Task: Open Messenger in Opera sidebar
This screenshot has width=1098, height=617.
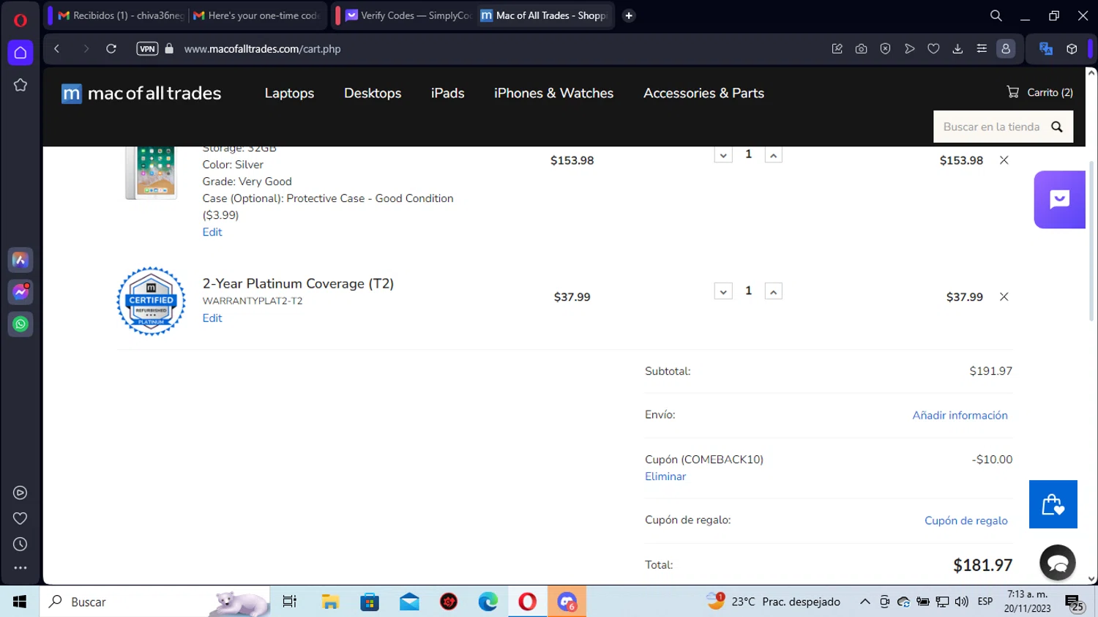Action: tap(20, 292)
